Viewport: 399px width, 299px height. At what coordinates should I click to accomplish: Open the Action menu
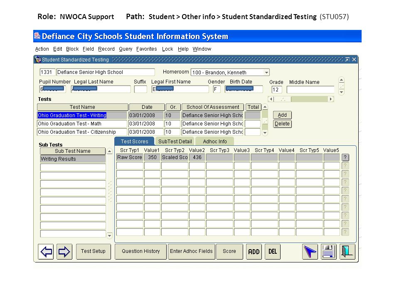pos(42,49)
